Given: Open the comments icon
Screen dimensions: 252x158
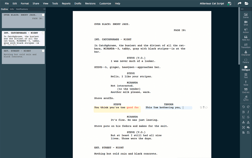Looking at the screenshot, I should [248, 127].
